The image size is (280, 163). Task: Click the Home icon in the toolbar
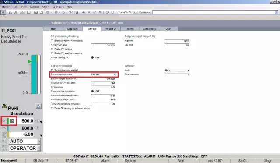[x=3, y=12]
